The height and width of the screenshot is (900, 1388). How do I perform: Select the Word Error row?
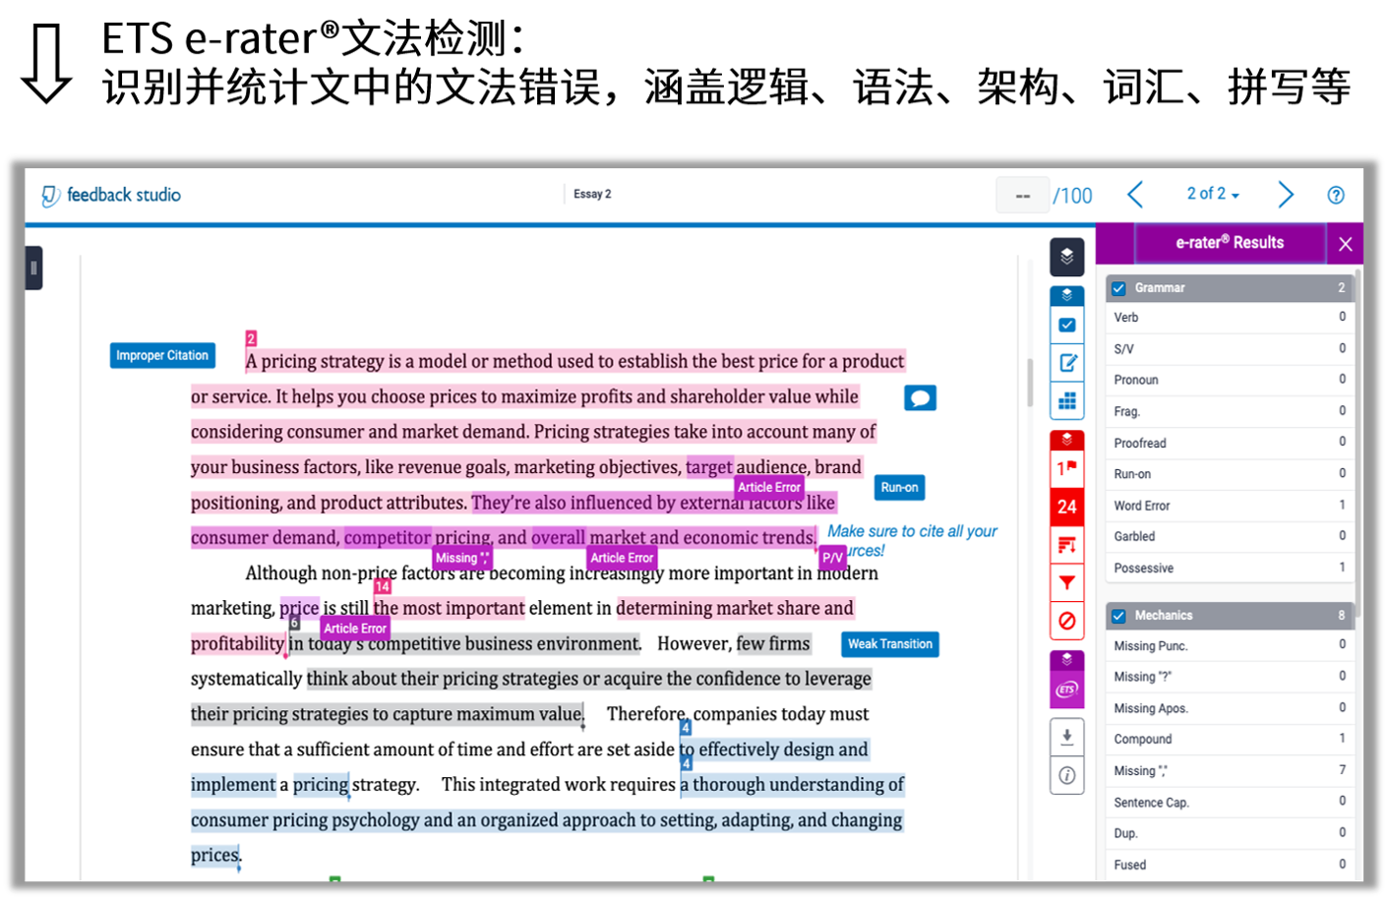click(1230, 506)
